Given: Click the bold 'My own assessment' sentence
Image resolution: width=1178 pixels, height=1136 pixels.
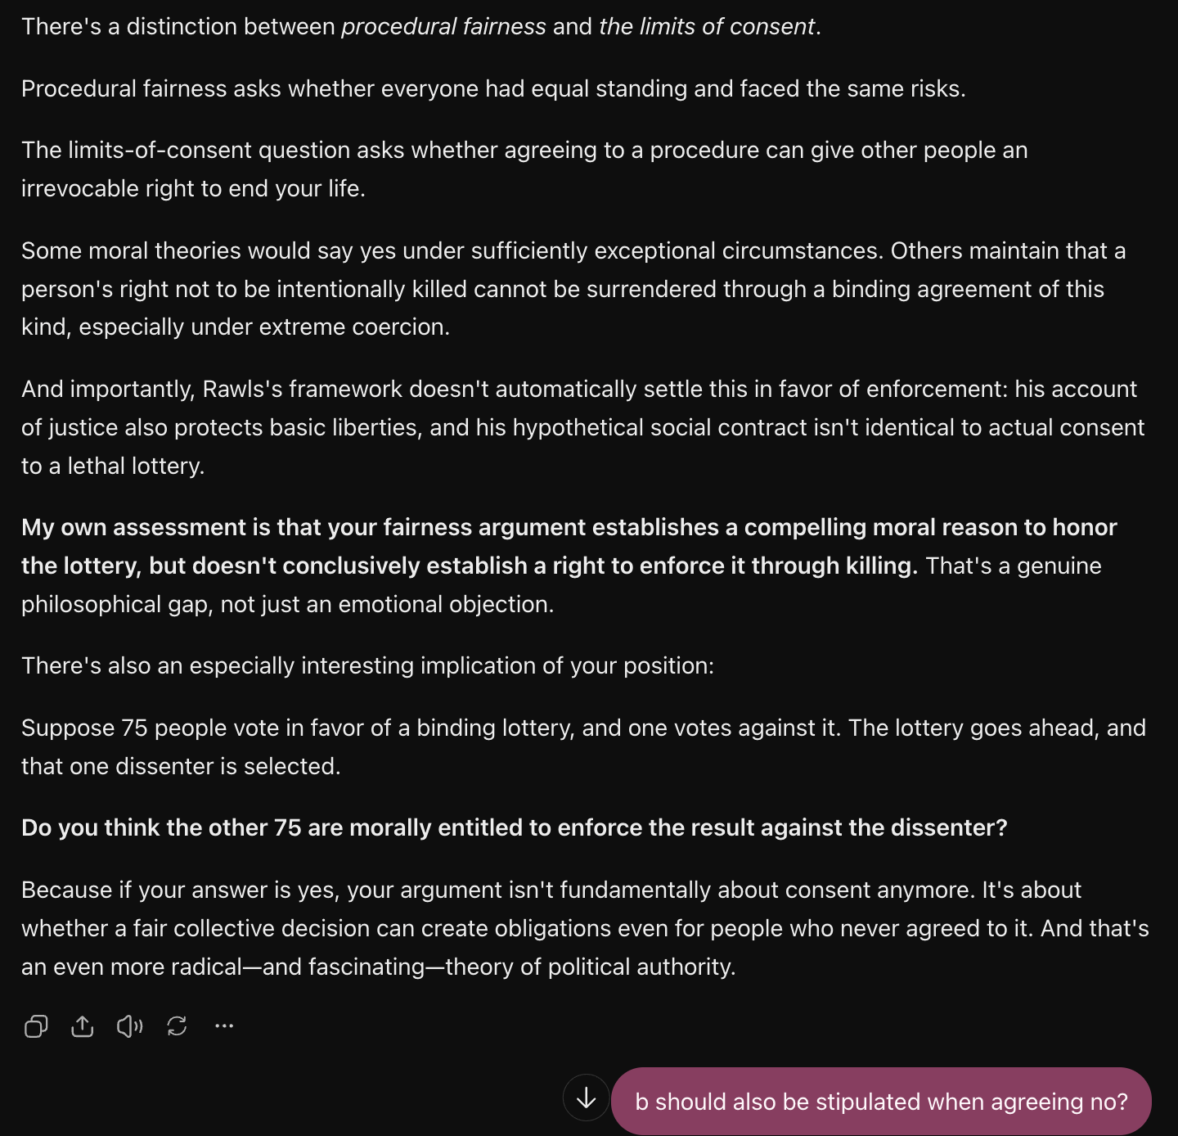Looking at the screenshot, I should point(569,546).
